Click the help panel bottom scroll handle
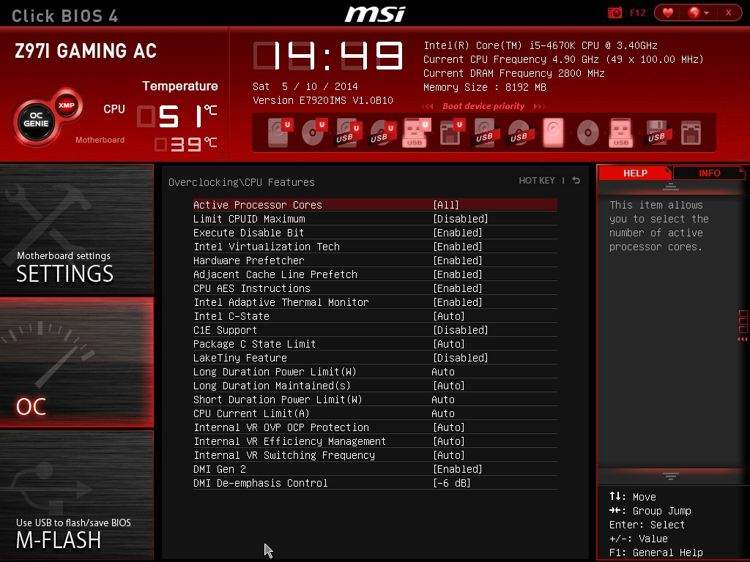 [671, 476]
